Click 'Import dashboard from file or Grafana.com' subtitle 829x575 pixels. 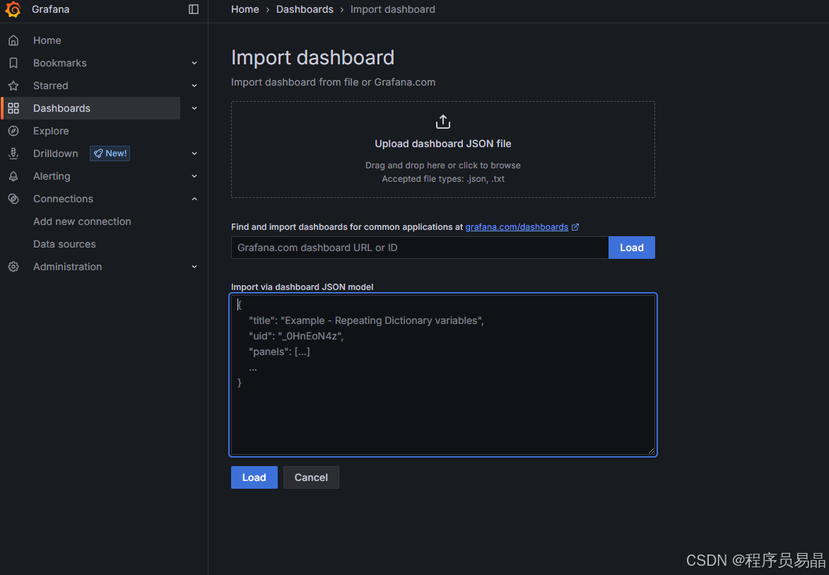click(x=333, y=83)
